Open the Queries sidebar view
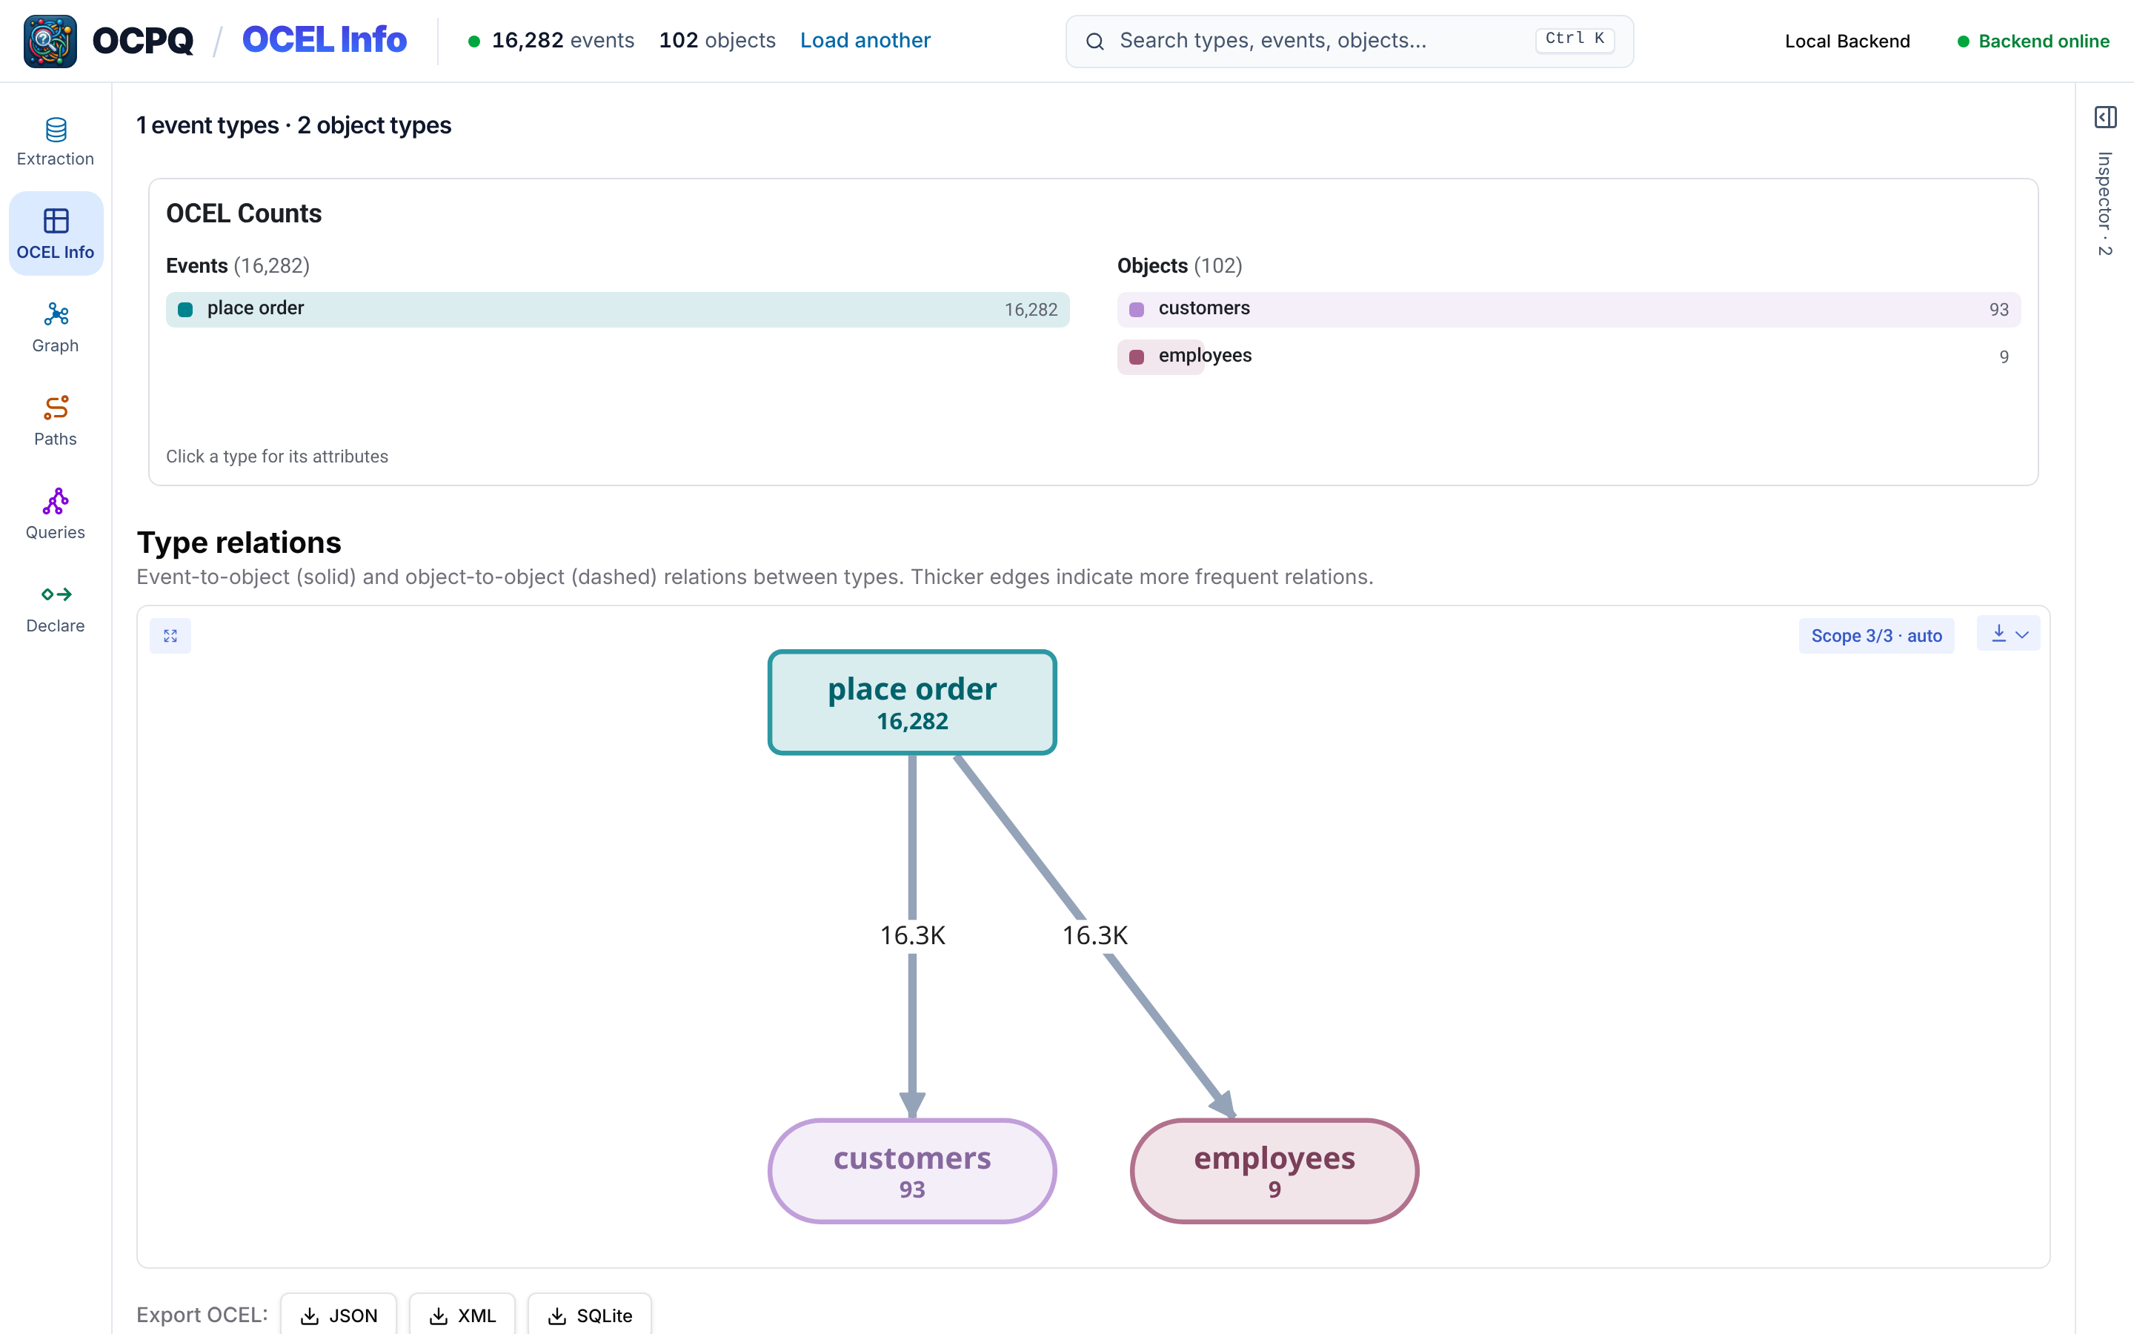The height and width of the screenshot is (1334, 2134). click(56, 514)
